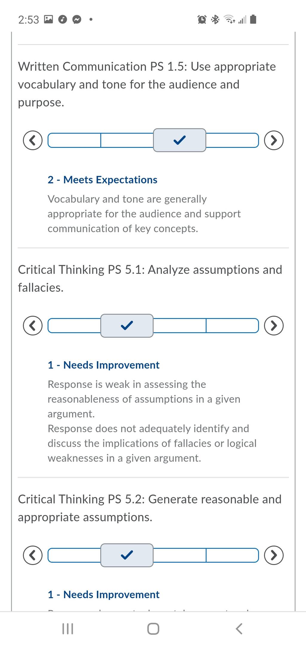Image resolution: width=306 pixels, height=647 pixels.
Task: Click next level arrow for Critical Thinking PS 5.1
Action: tap(274, 325)
